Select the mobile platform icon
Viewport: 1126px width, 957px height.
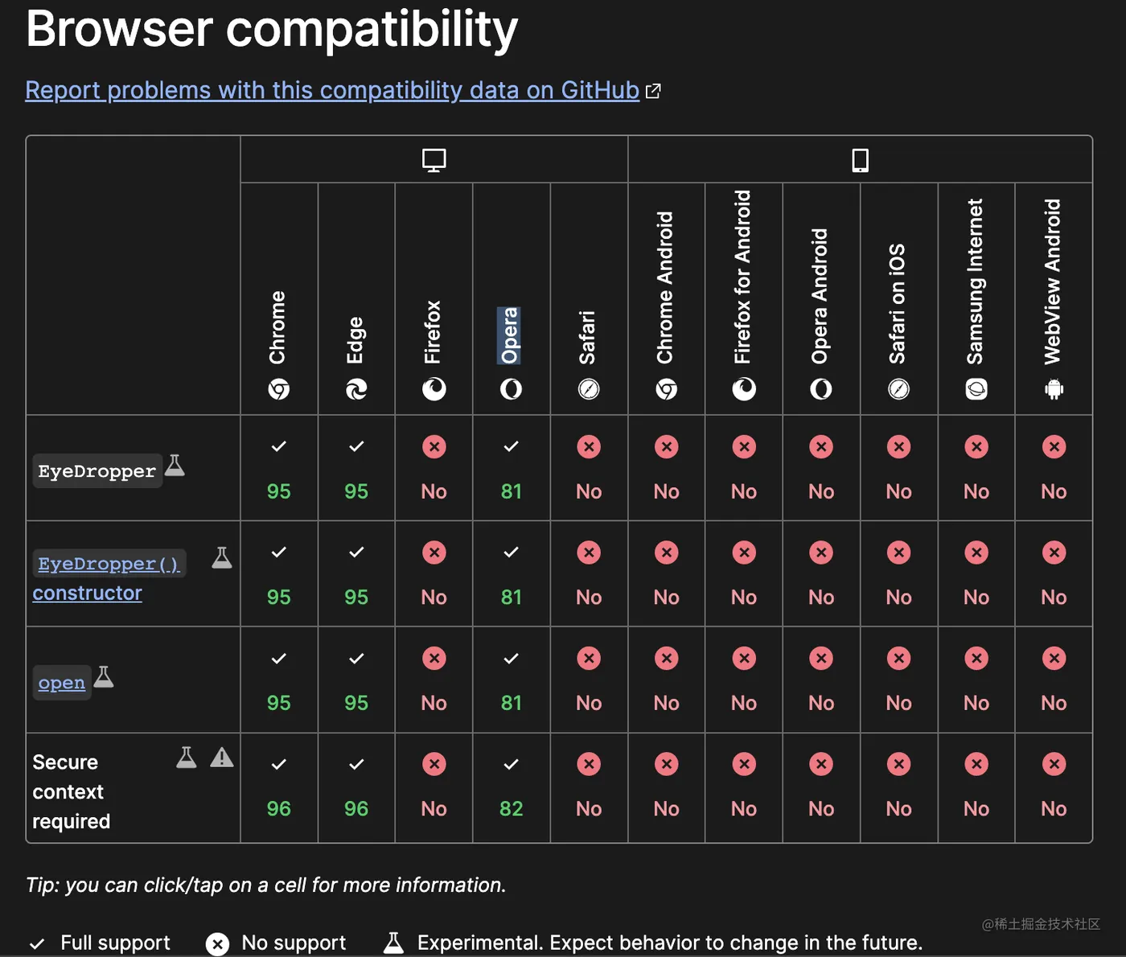pyautogui.click(x=861, y=160)
